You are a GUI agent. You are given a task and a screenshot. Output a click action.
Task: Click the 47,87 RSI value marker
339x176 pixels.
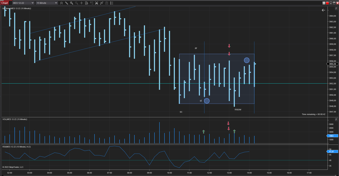[x=332, y=151]
